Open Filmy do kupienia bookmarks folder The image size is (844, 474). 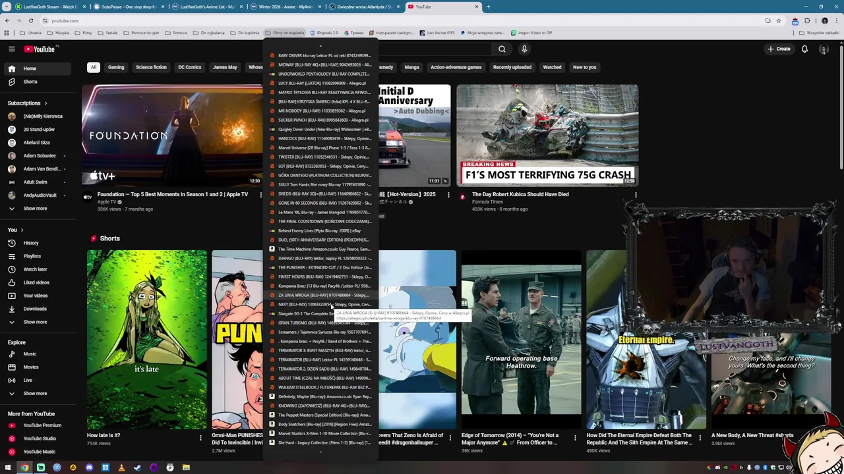coord(285,33)
